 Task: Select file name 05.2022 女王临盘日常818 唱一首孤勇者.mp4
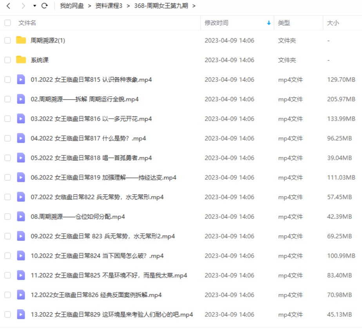click(x=91, y=158)
